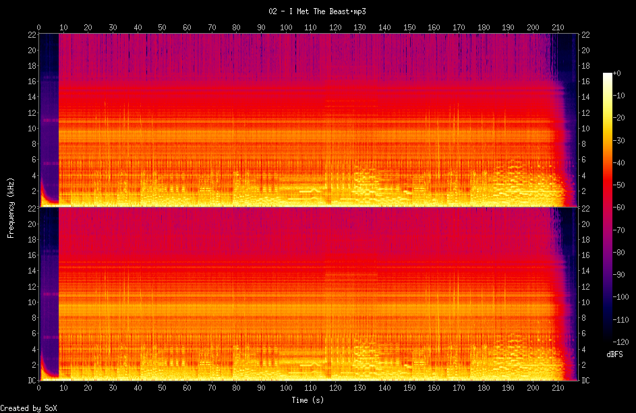This screenshot has width=636, height=413.
Task: Click the "50" tick on the bottom time axis
Action: (163, 389)
